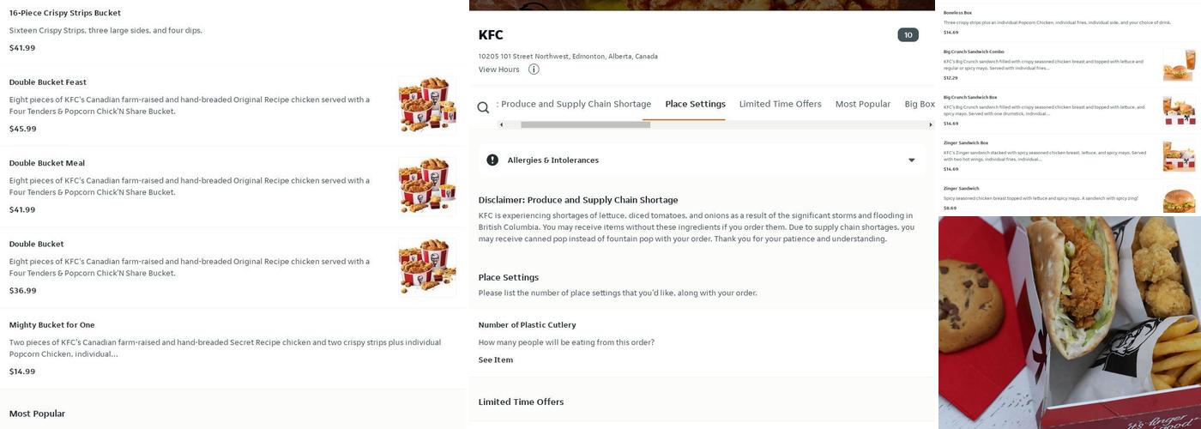Screen dimensions: 1201x429
Task: Switch to the Place Settings tab
Action: click(695, 105)
